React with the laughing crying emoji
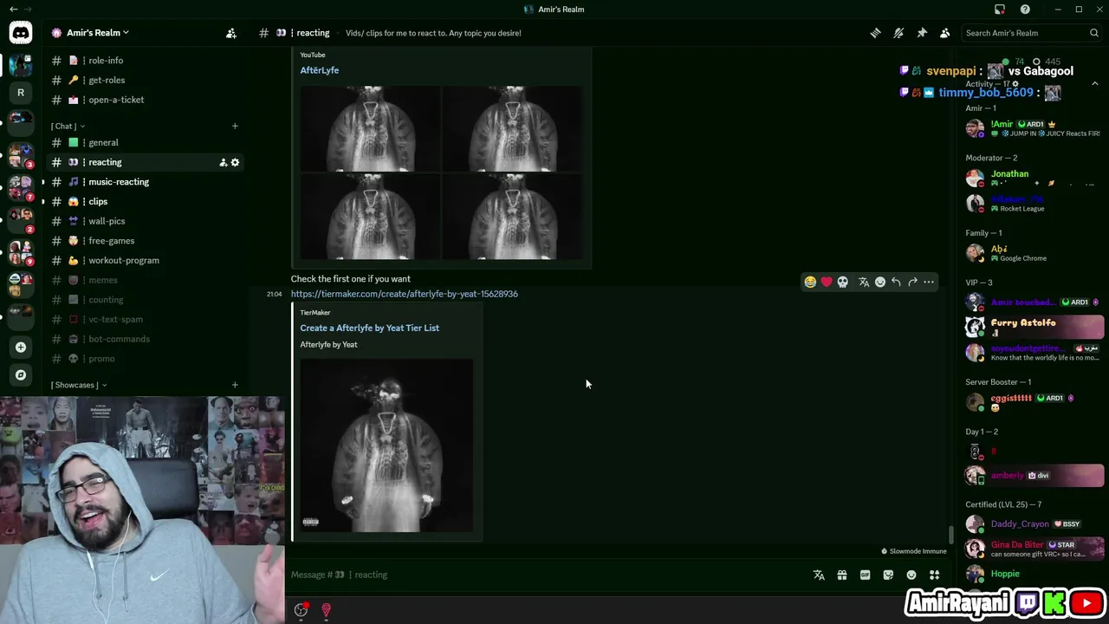 (810, 282)
